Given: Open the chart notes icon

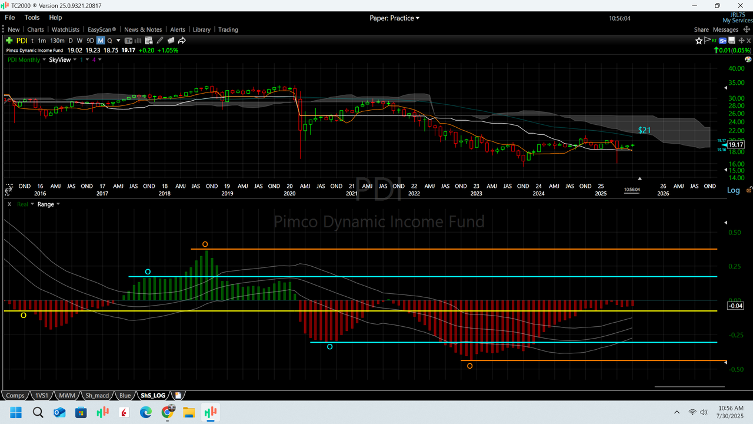Looking at the screenshot, I should 149,41.
